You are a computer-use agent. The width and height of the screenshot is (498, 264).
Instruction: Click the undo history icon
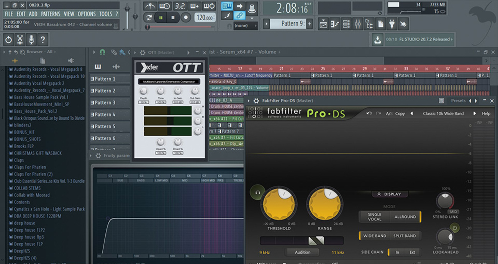point(8,39)
